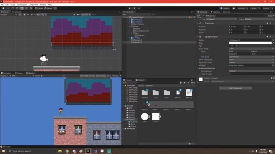This screenshot has width=275, height=154.
Task: Open the Layer Default dropdown
Action: pyautogui.click(x=259, y=19)
